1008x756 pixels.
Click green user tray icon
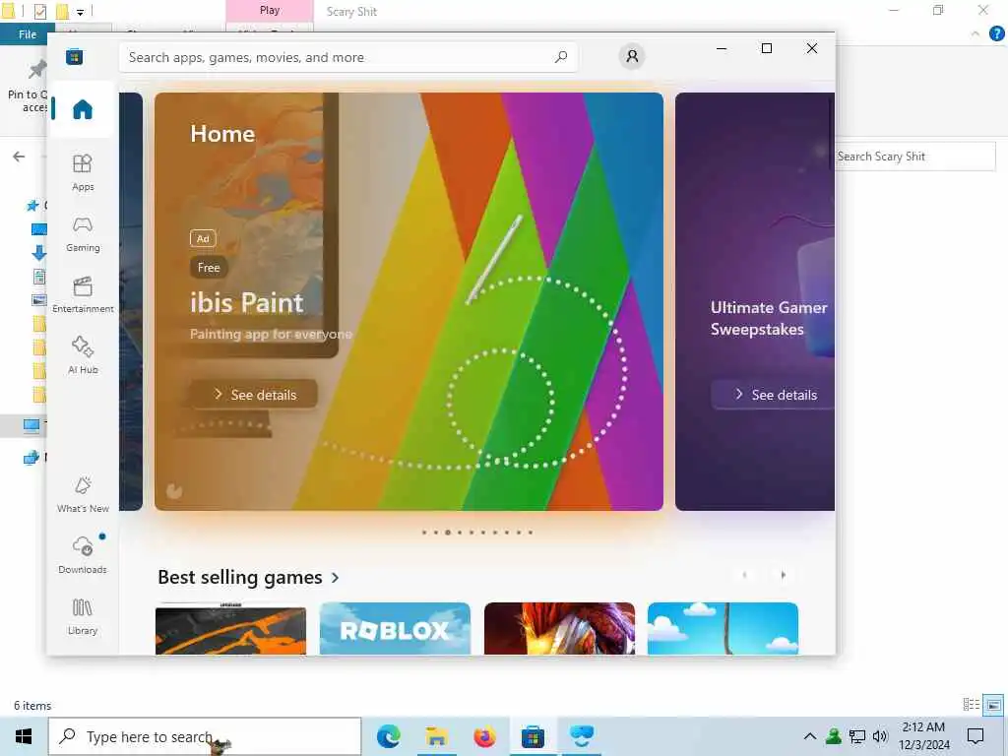point(834,736)
